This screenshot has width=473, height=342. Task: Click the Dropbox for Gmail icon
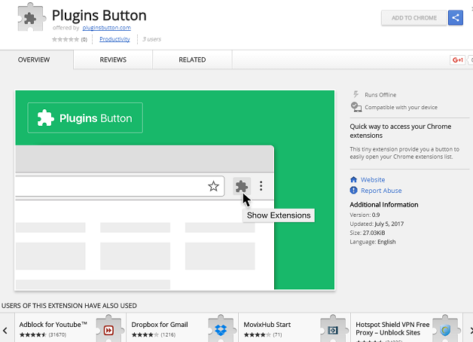pyautogui.click(x=219, y=330)
